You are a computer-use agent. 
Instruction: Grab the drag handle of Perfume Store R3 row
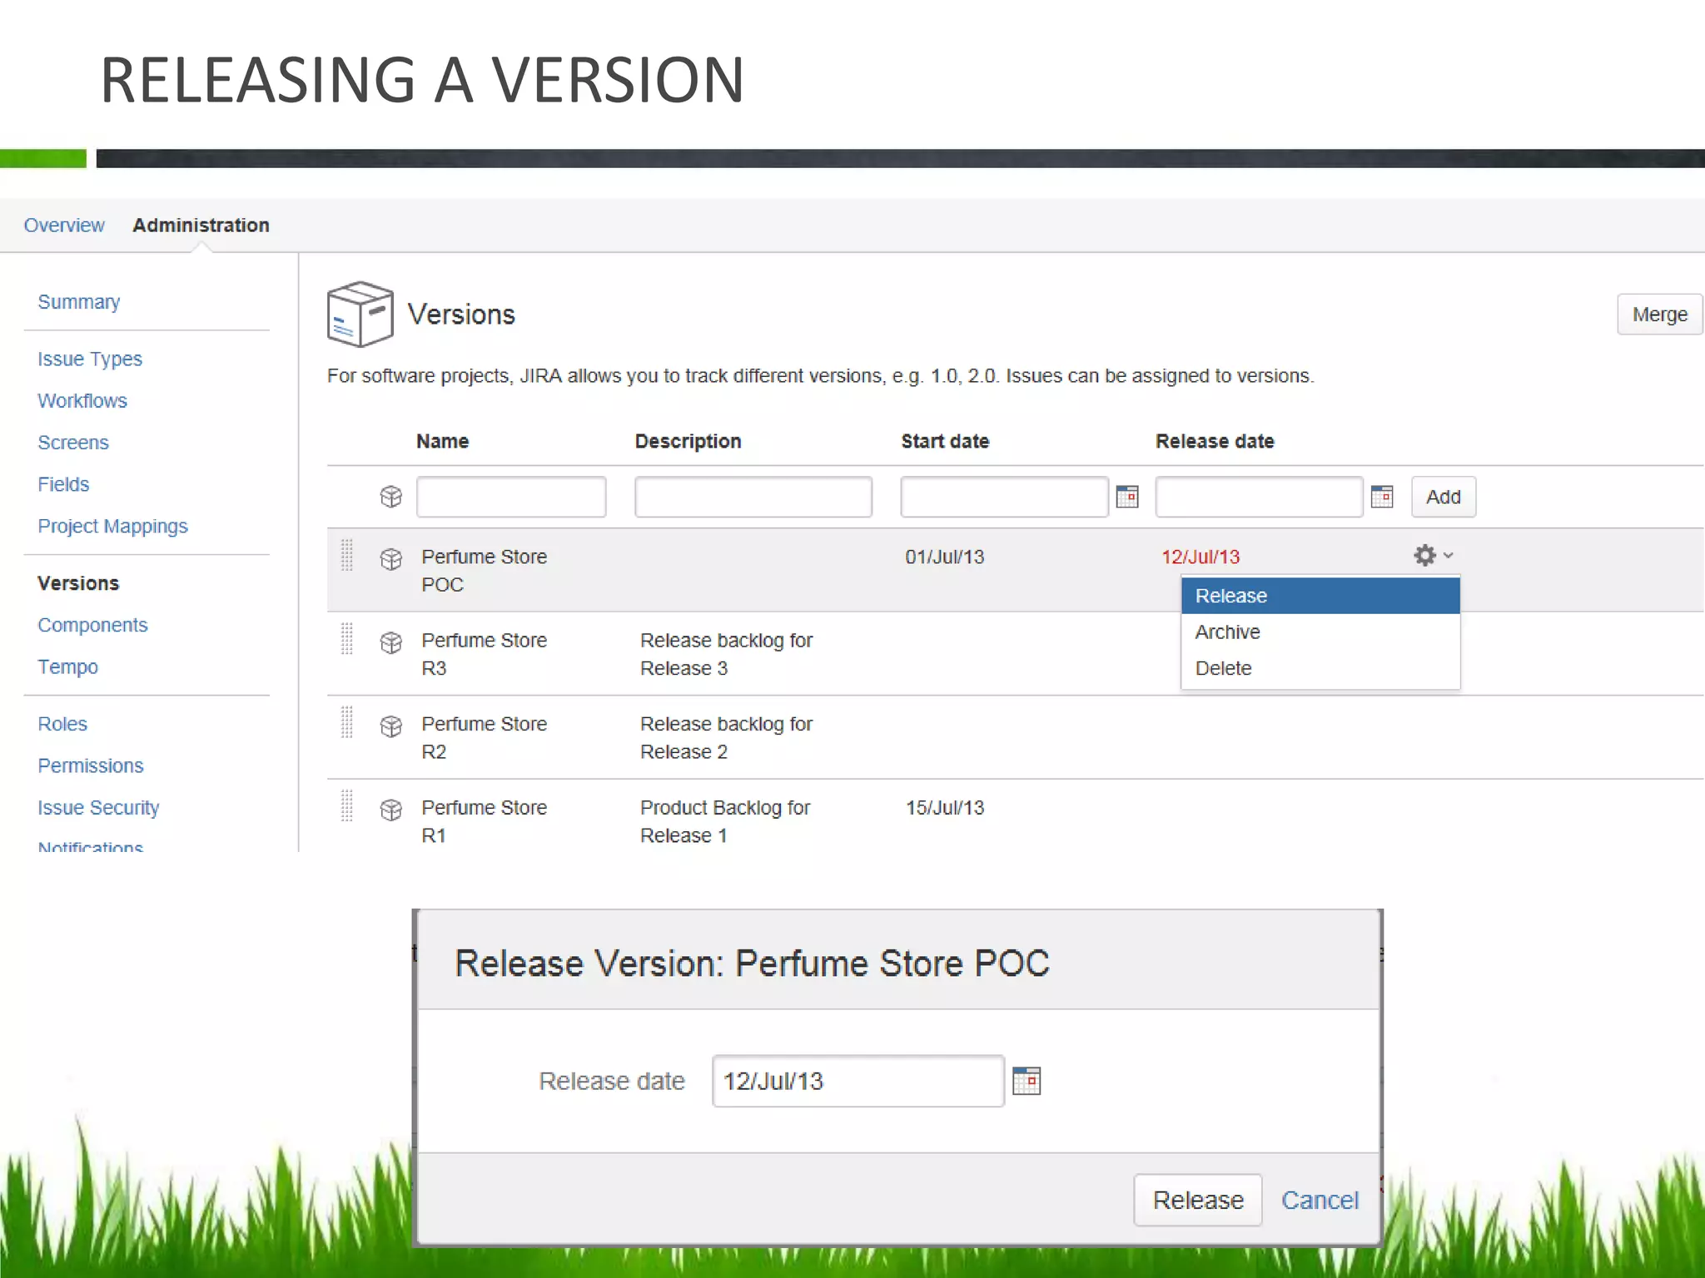pyautogui.click(x=347, y=638)
